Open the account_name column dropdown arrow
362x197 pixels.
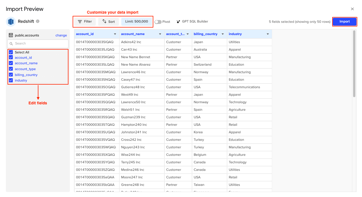point(160,34)
